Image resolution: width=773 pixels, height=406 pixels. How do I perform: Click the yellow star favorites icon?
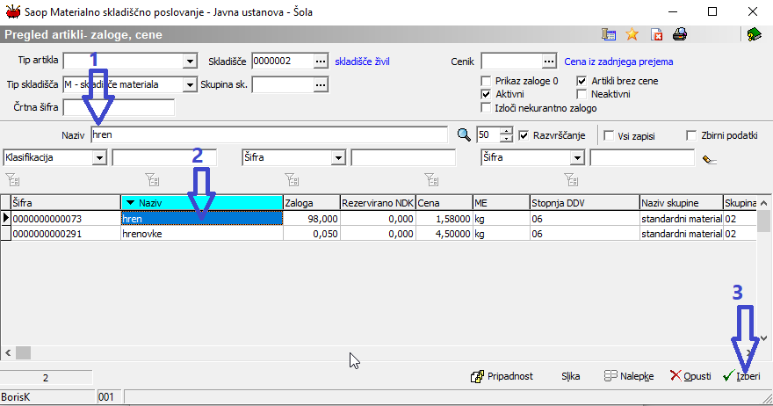pyautogui.click(x=632, y=34)
